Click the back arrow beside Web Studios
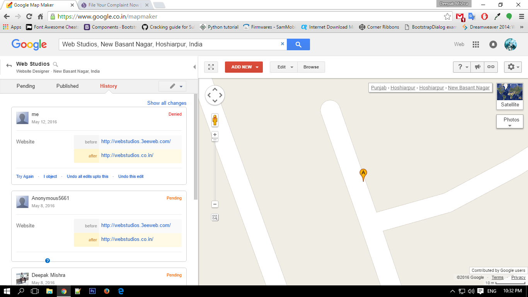528x297 pixels. (x=9, y=66)
